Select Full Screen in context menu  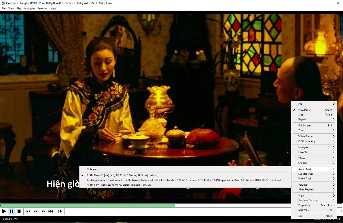click(x=314, y=126)
